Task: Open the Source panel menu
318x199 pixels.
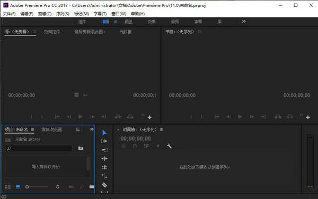Action: [x=34, y=32]
